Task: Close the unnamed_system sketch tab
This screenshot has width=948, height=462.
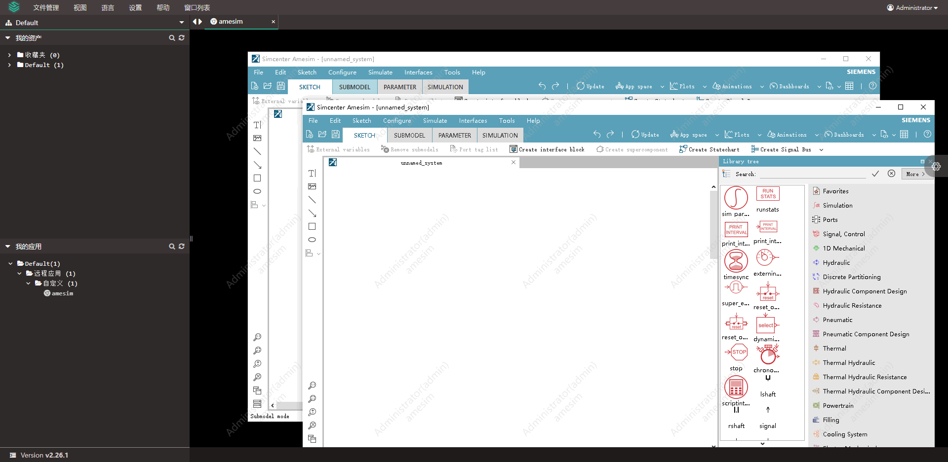Action: coord(513,162)
